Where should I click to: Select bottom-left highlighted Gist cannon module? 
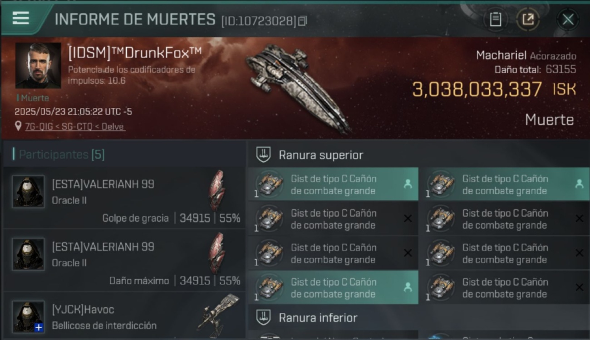(333, 287)
